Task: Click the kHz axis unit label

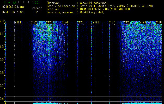Action: pos(2,21)
